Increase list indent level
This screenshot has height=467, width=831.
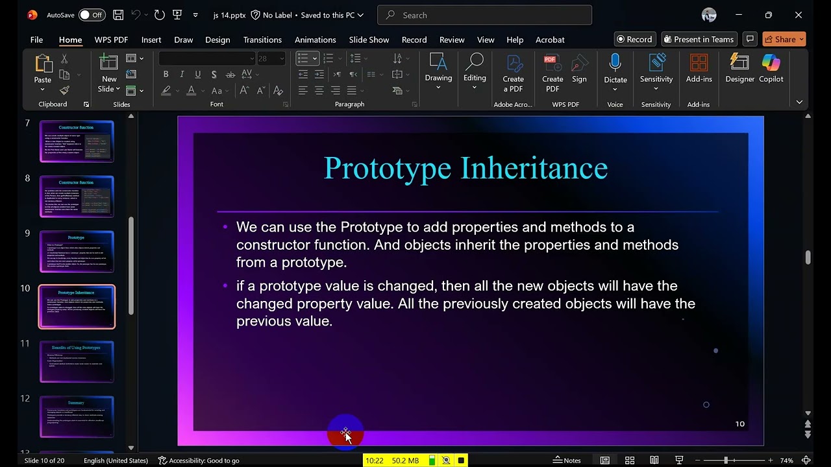click(319, 75)
